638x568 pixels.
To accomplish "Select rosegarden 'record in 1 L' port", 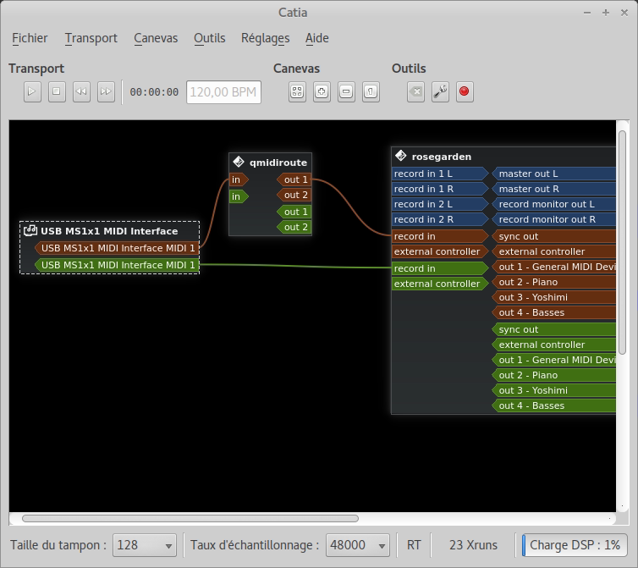I will 440,174.
